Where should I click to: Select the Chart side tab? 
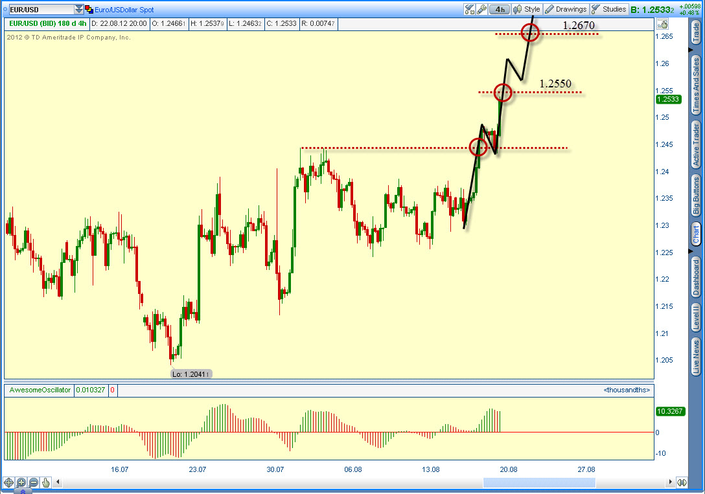(x=696, y=234)
